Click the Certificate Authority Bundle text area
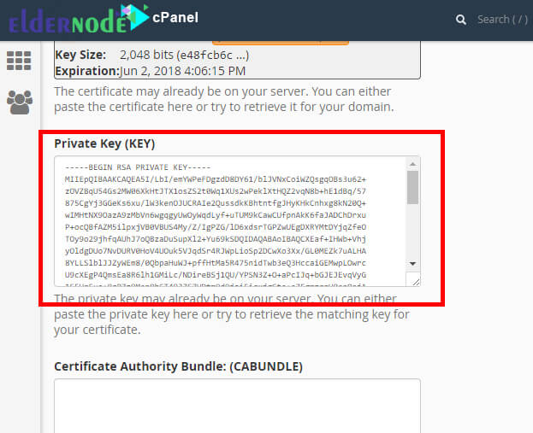Image resolution: width=533 pixels, height=433 pixels. click(237, 406)
